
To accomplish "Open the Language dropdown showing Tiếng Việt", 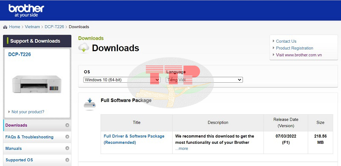I will click(204, 80).
